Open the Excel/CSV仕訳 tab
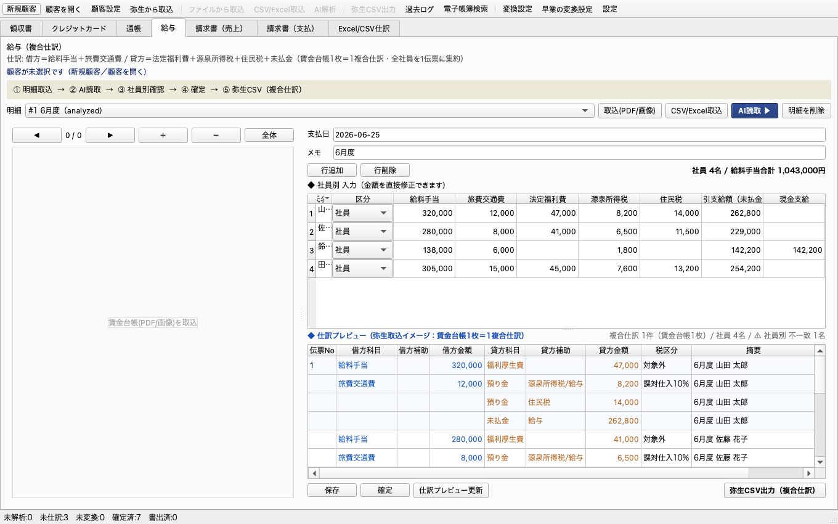This screenshot has height=524, width=838. [x=364, y=28]
